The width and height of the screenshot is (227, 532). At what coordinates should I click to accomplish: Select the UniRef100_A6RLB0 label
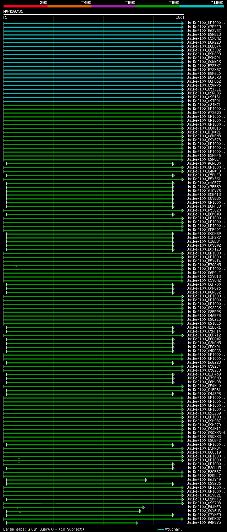point(204,163)
